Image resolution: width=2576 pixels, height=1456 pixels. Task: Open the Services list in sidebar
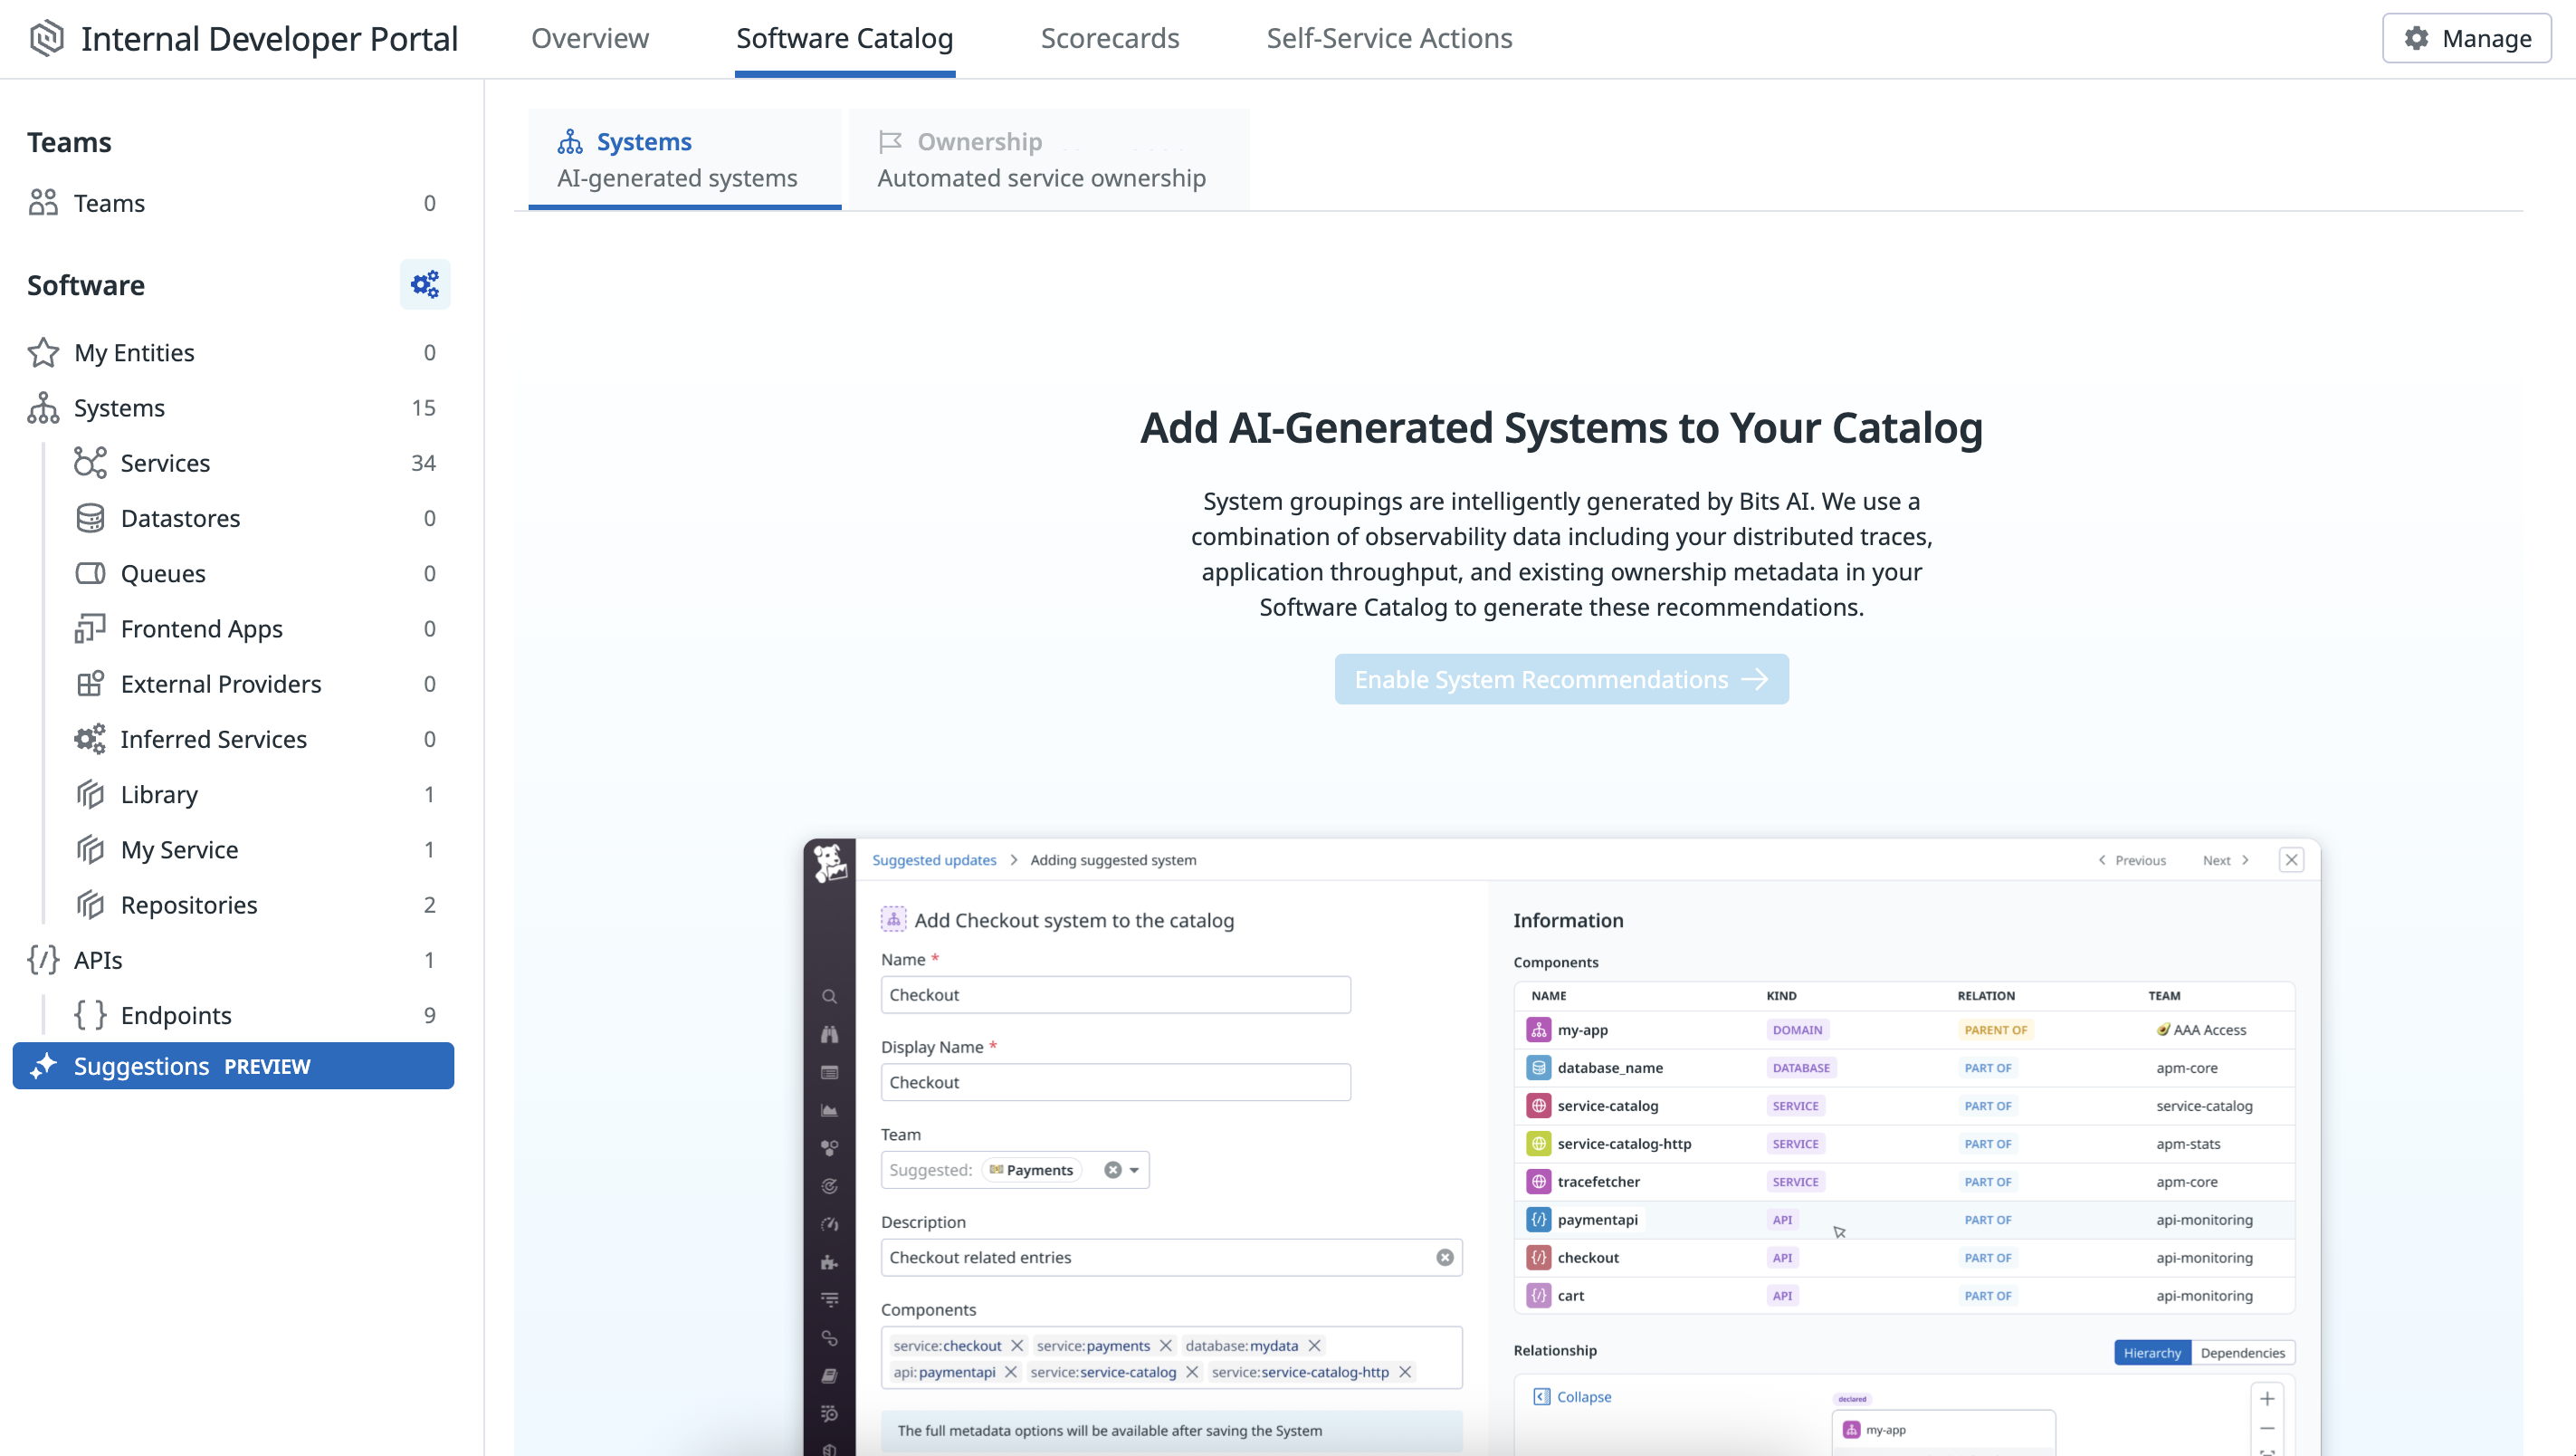(165, 464)
